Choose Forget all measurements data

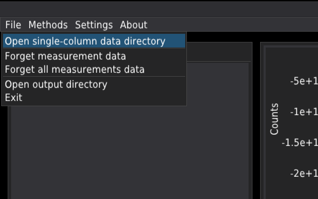[x=75, y=69]
